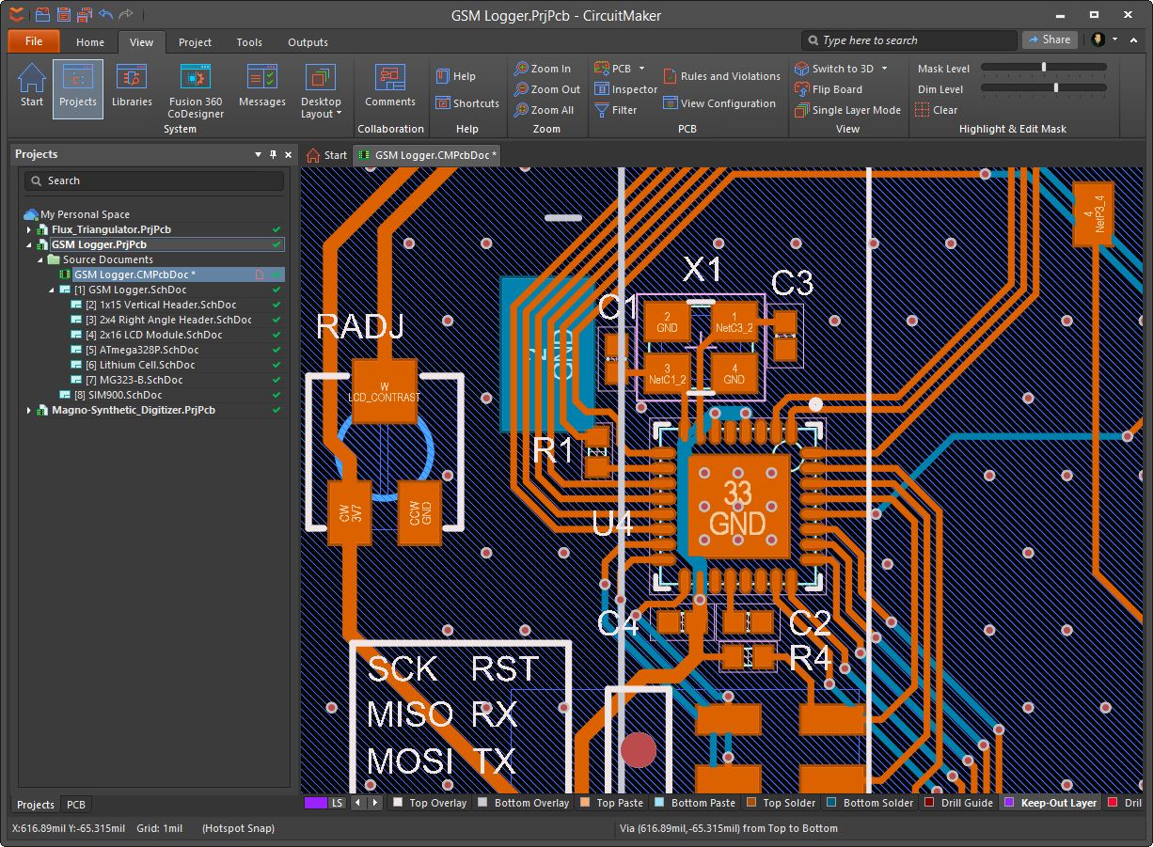Click the Fusion 360 CoDesigner icon

(195, 85)
